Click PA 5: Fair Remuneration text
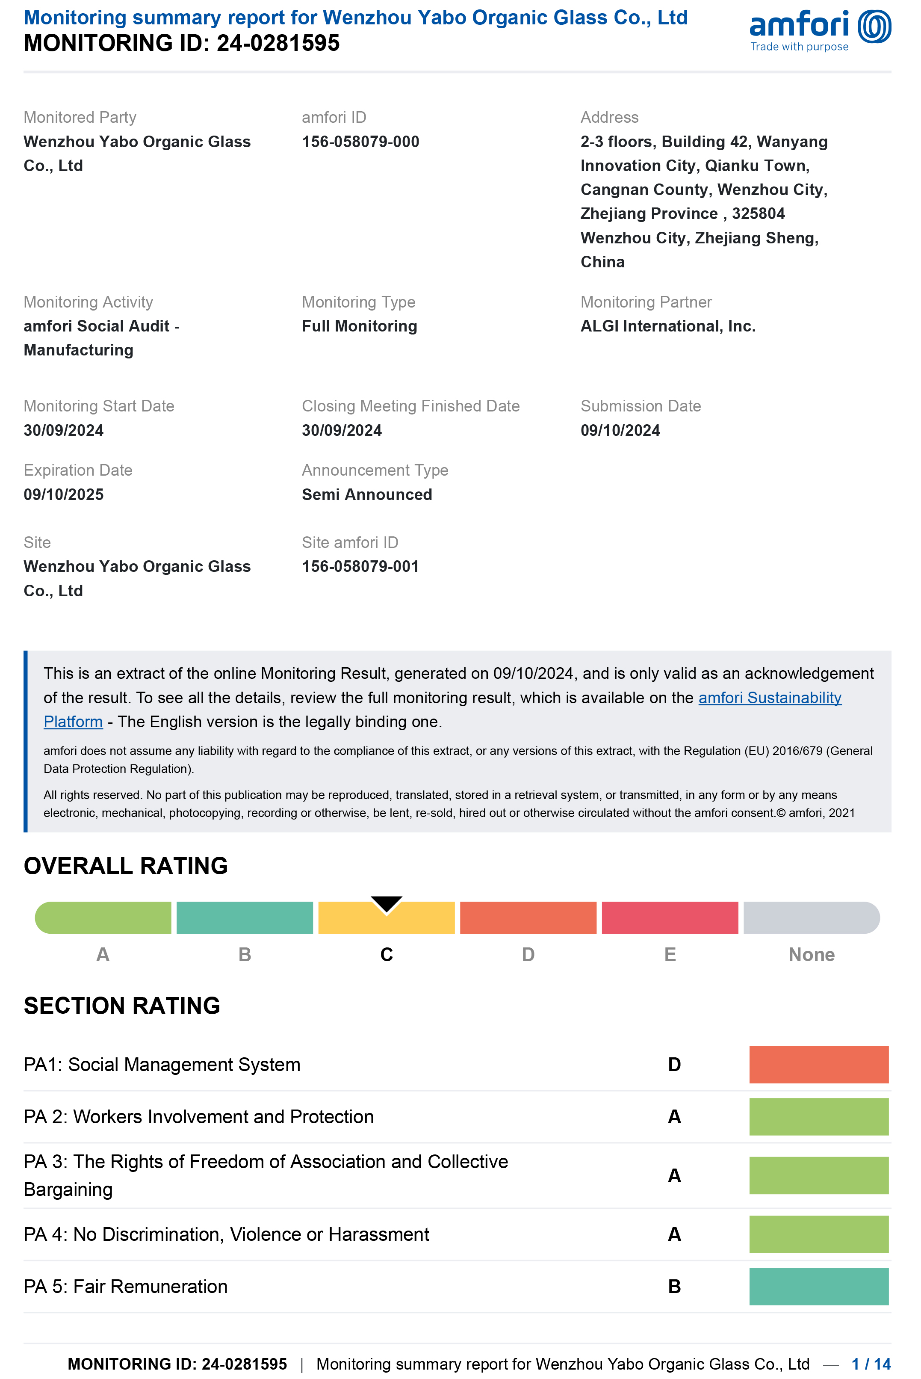 (x=126, y=1286)
